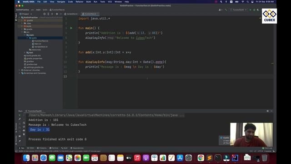Click the Kotlin plugin update status message
The height and width of the screenshot is (164, 291).
(x=60, y=151)
